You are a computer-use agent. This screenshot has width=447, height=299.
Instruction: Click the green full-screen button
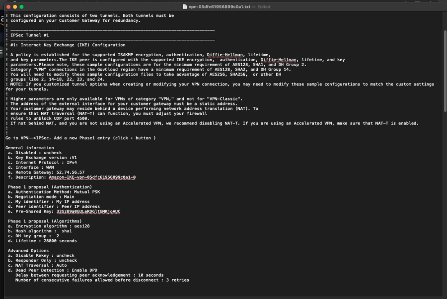pos(22,6)
